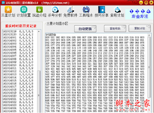The height and width of the screenshot is (113, 154).
Task: Click the 复制计划 button
Action: [140, 28]
